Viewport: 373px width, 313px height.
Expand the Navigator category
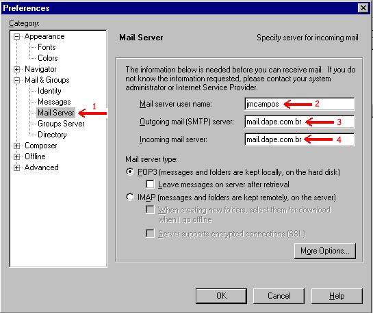pyautogui.click(x=16, y=69)
